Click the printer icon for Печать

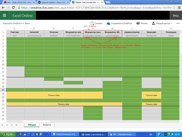138,23
